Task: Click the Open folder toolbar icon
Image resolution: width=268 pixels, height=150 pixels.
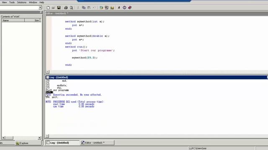Action: pos(54,7)
